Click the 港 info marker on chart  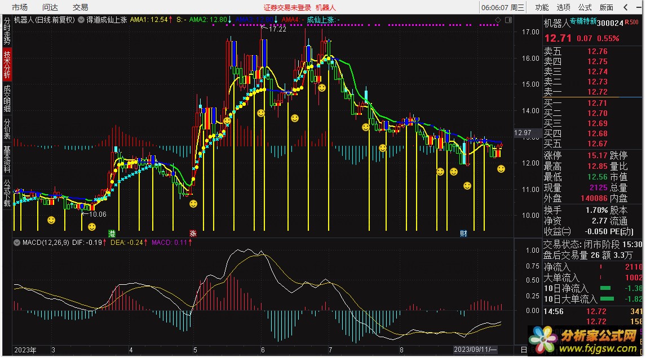pos(112,233)
